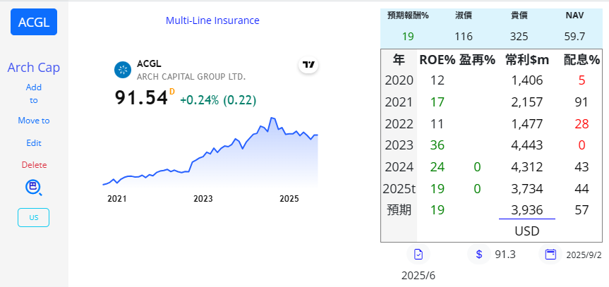Click the document check report icon
Image resolution: width=609 pixels, height=287 pixels.
418,255
